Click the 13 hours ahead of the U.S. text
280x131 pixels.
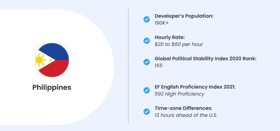coord(186,115)
